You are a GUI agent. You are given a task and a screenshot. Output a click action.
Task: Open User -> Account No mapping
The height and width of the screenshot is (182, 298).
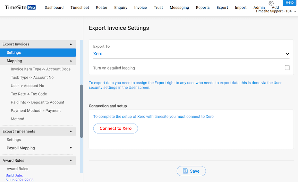[x=27, y=86]
